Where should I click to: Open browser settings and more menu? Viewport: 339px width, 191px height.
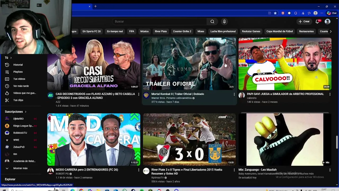[x=322, y=13]
